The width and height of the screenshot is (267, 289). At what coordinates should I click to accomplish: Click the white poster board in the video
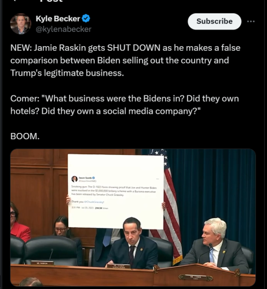116,191
